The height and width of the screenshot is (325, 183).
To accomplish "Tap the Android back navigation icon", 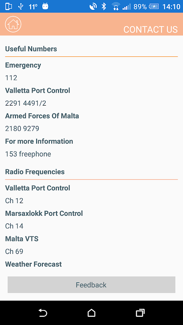I will (x=43, y=312).
